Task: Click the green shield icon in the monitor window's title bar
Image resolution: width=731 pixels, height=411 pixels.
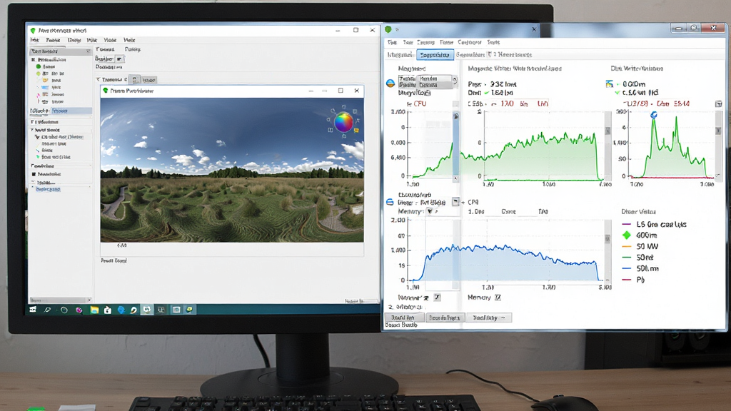Action: coord(388,29)
